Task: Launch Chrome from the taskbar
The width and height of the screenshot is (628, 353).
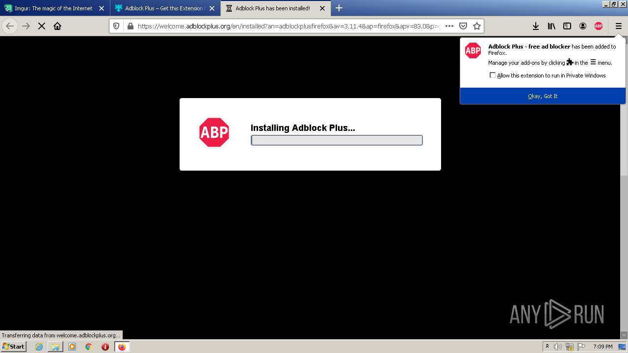Action: (x=89, y=347)
